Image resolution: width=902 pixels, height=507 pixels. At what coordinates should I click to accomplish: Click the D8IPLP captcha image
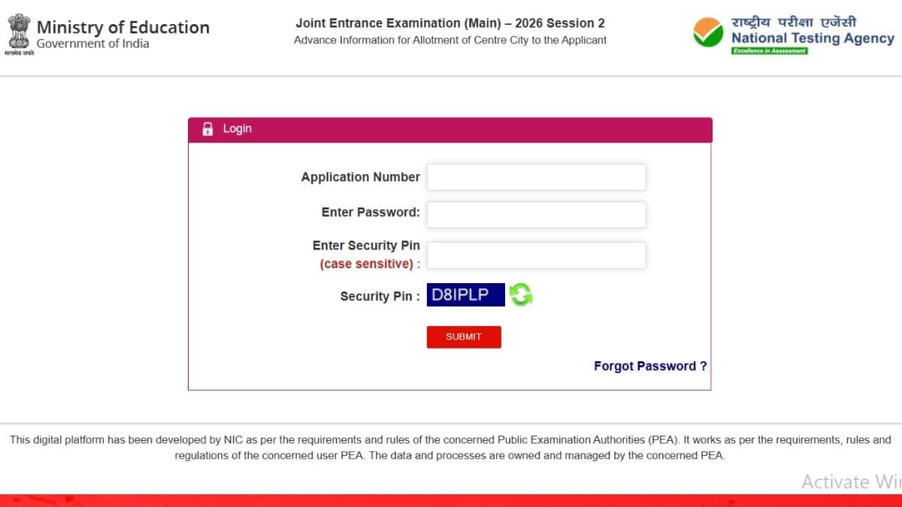point(465,294)
